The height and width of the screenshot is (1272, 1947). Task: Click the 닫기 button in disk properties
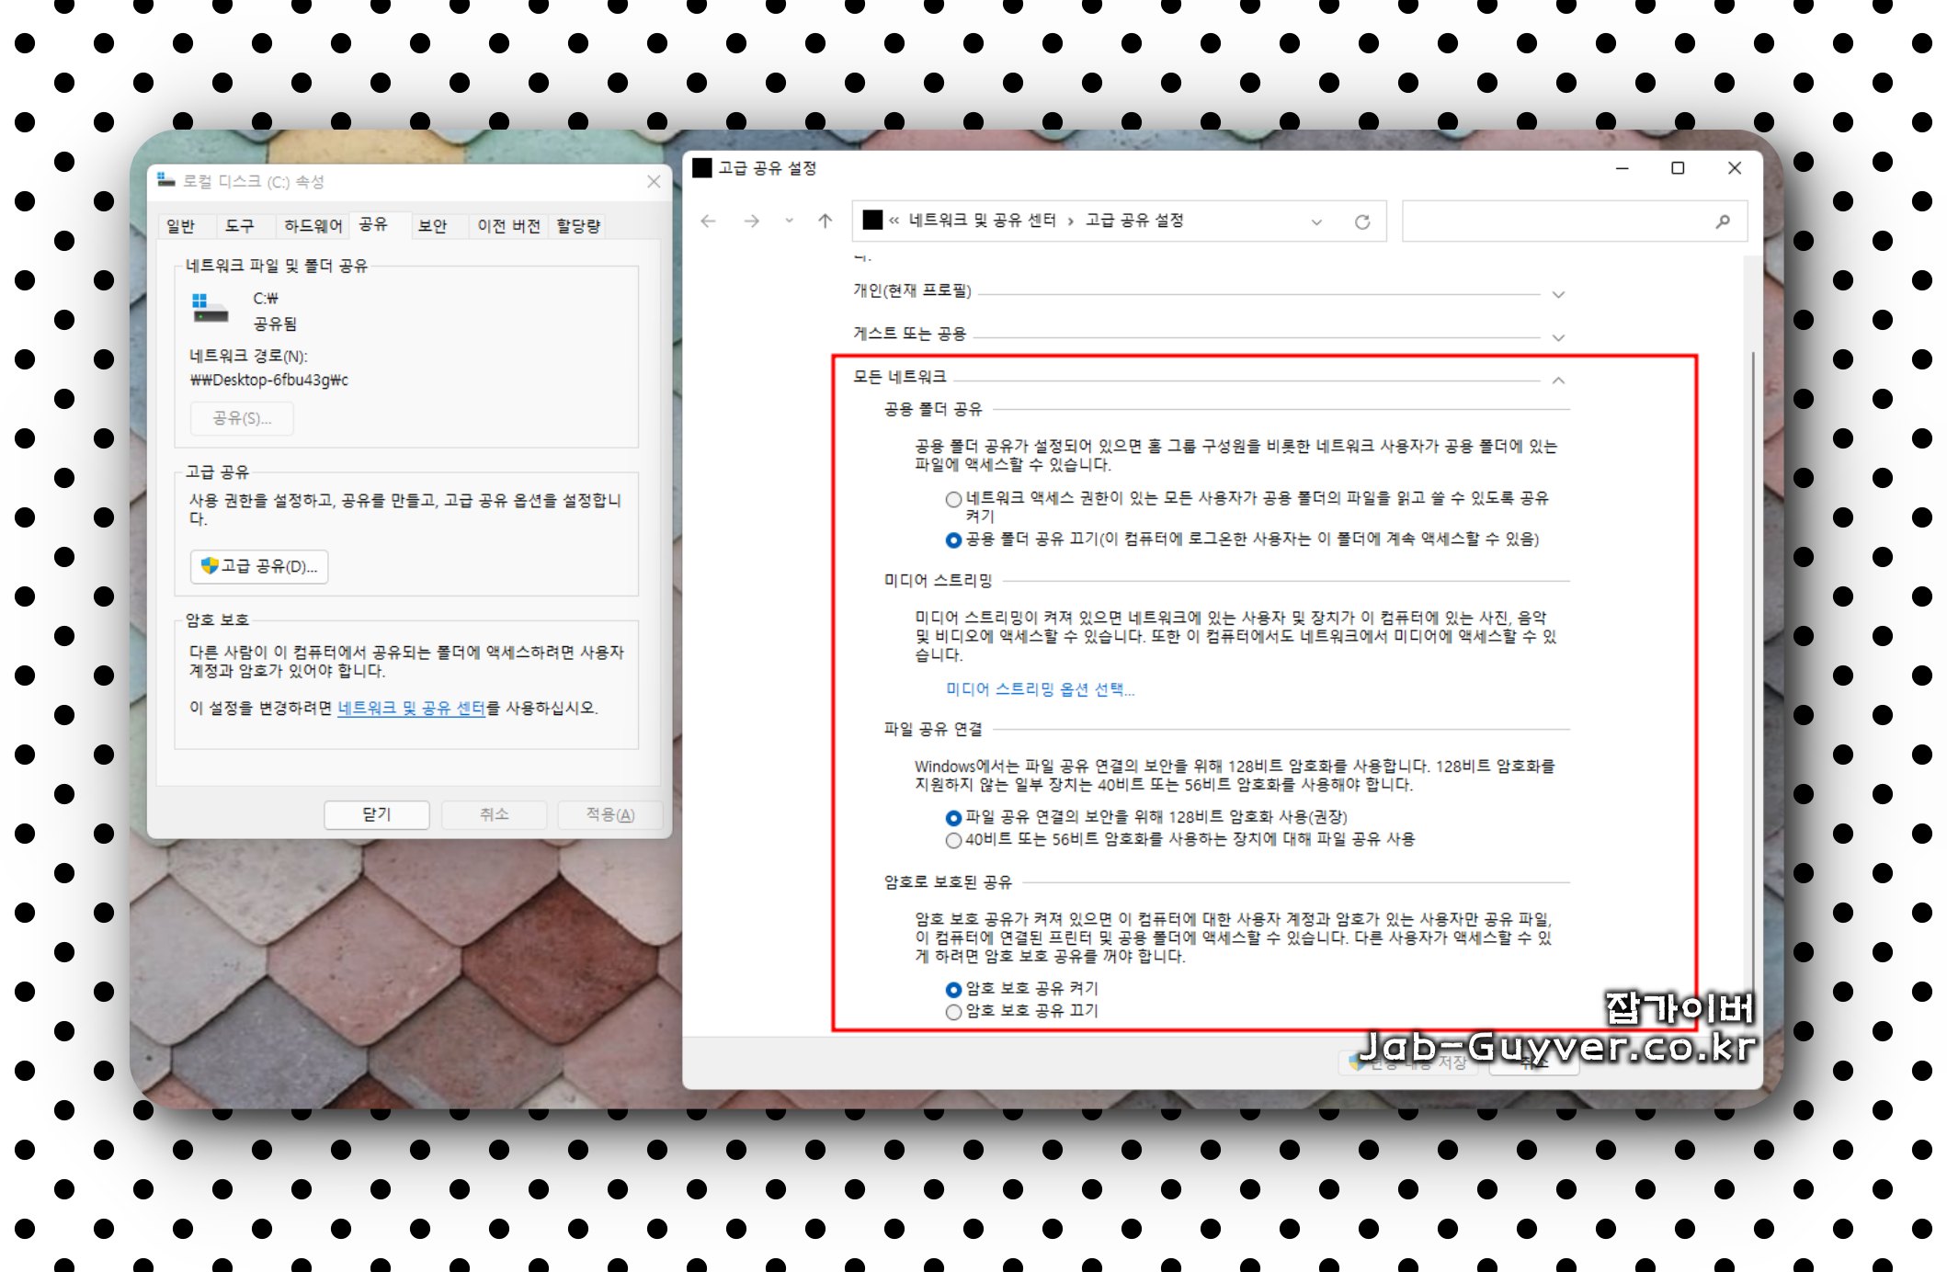pyautogui.click(x=377, y=814)
